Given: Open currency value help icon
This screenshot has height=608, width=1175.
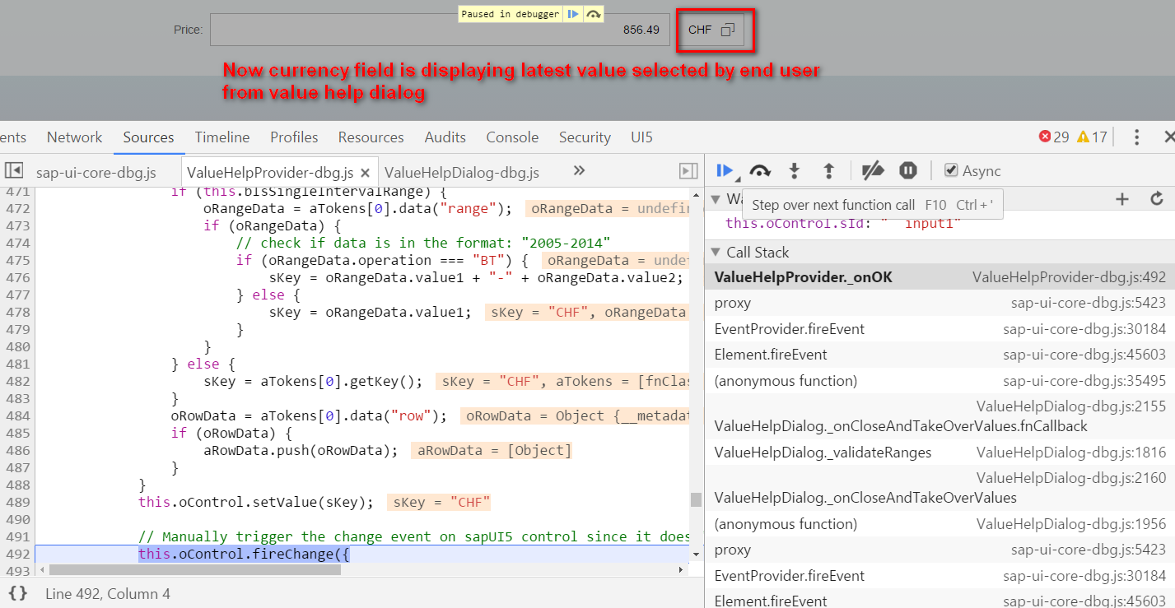Looking at the screenshot, I should 727,30.
